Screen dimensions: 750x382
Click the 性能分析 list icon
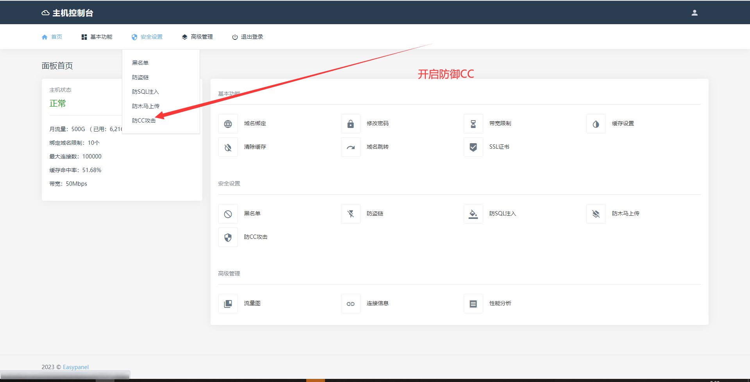473,304
